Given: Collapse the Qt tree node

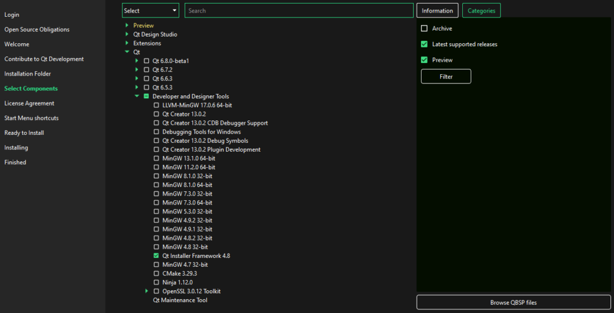Looking at the screenshot, I should click(127, 52).
